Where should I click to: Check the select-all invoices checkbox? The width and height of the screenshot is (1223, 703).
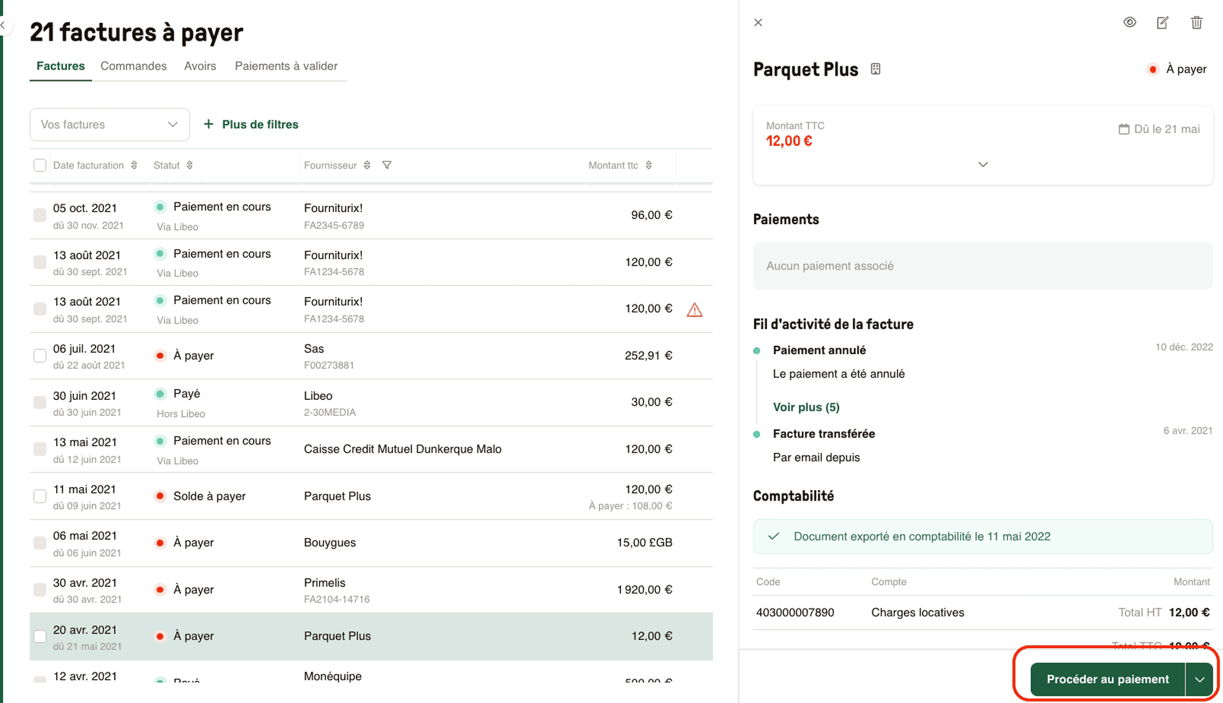point(39,165)
